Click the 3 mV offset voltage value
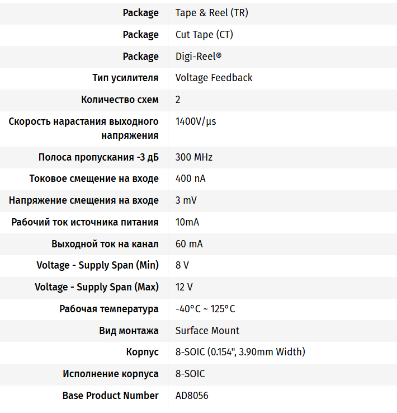This screenshot has width=397, height=413. click(186, 200)
